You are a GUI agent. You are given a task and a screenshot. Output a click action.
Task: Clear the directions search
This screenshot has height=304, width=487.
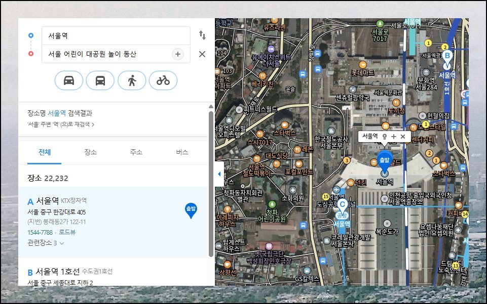click(x=202, y=54)
